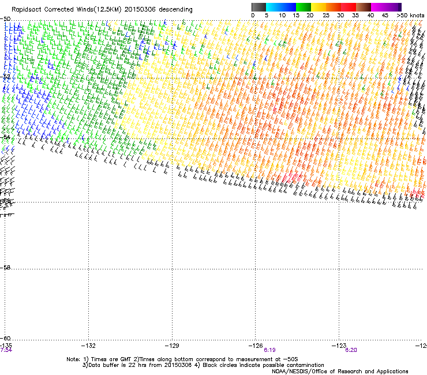
Task: Click the purple 6:20 time stamp
Action: (351, 350)
